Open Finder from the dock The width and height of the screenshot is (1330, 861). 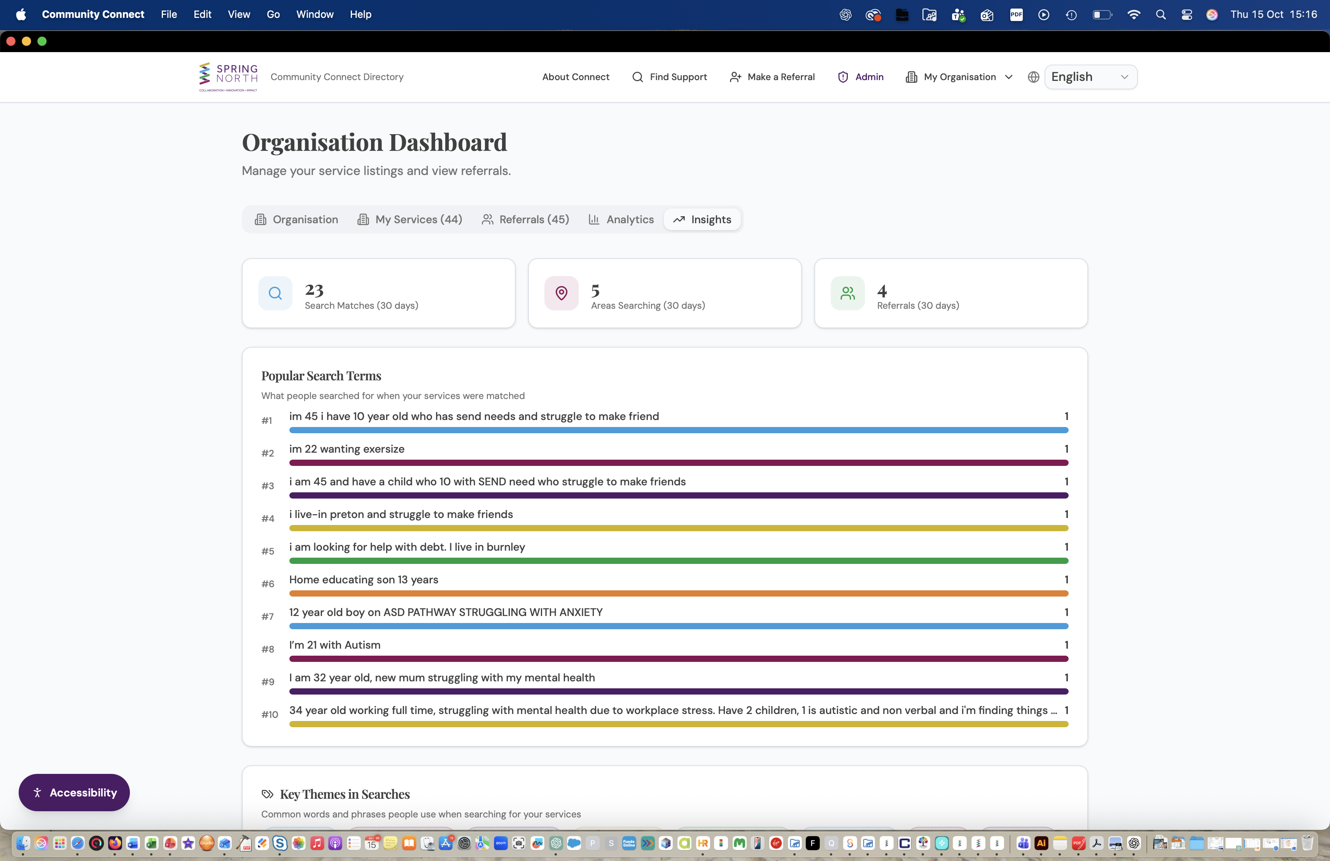(22, 843)
